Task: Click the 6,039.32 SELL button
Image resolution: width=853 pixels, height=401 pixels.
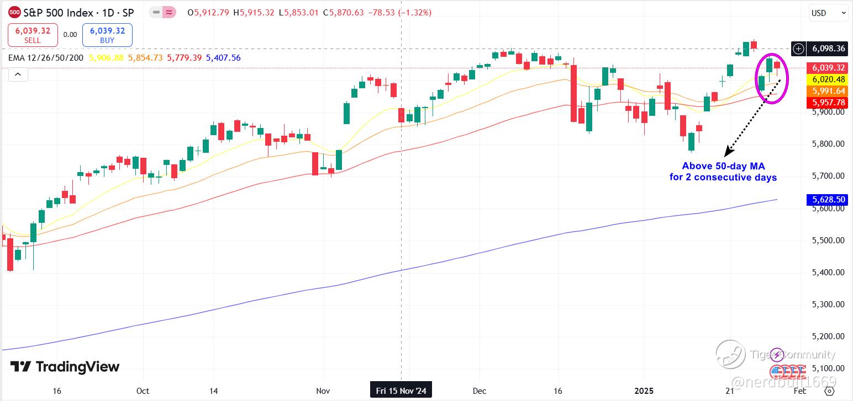Action: [x=33, y=35]
